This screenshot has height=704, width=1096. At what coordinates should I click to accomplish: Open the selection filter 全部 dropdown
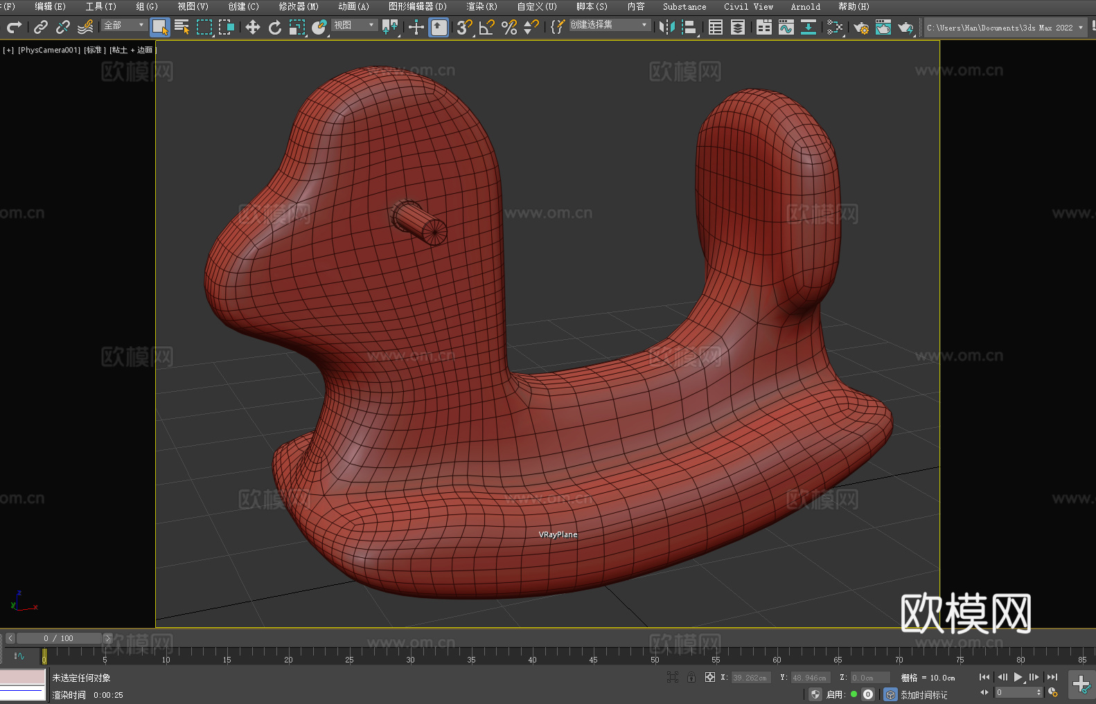(x=124, y=25)
